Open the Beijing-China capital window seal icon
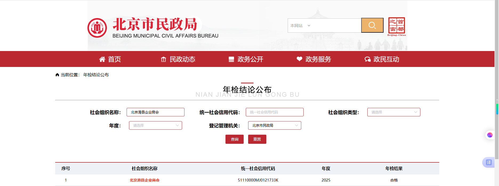Viewport: 499px width, 186px height. pyautogui.click(x=397, y=27)
